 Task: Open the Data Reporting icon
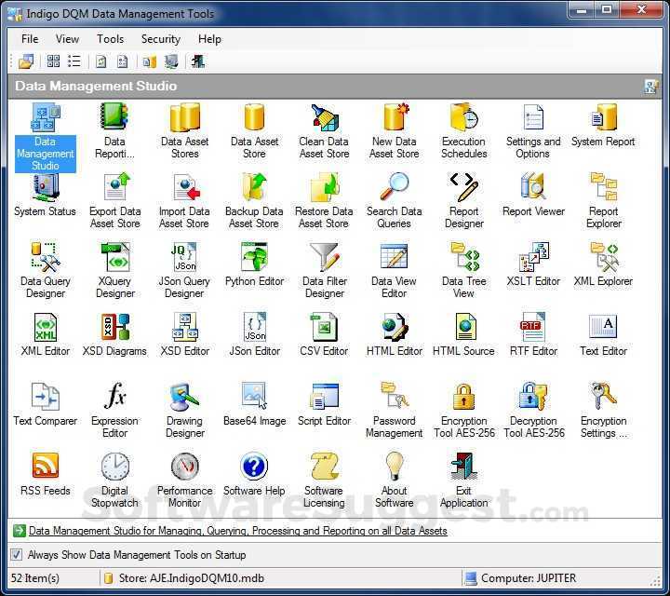[x=114, y=130]
